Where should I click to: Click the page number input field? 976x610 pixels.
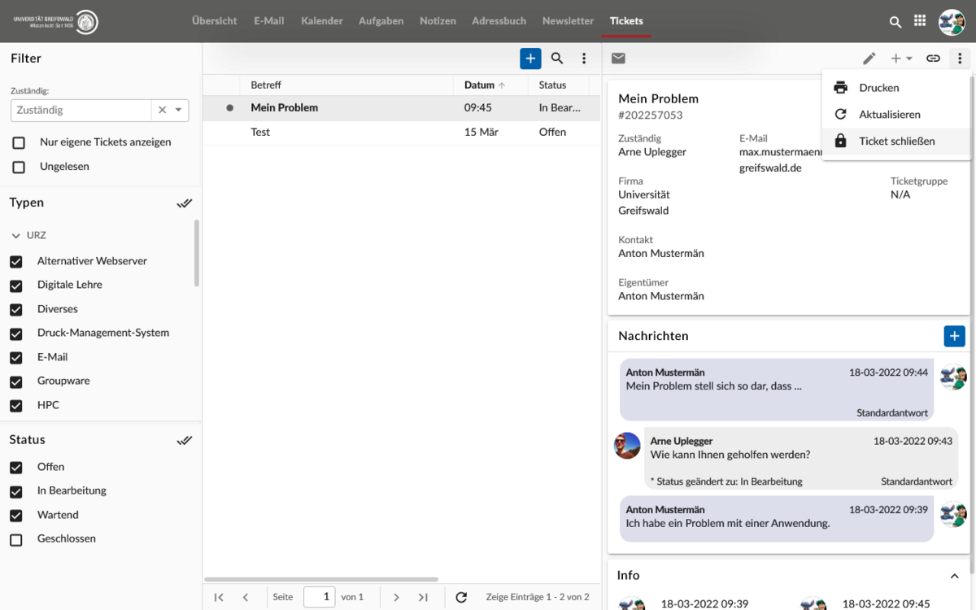[x=319, y=597]
